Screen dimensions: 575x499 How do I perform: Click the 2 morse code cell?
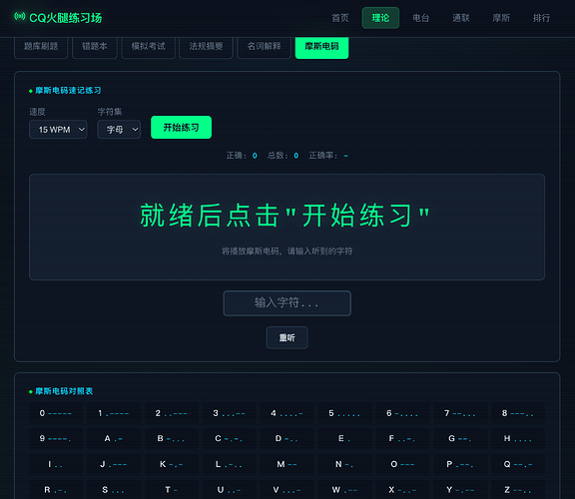tap(172, 413)
